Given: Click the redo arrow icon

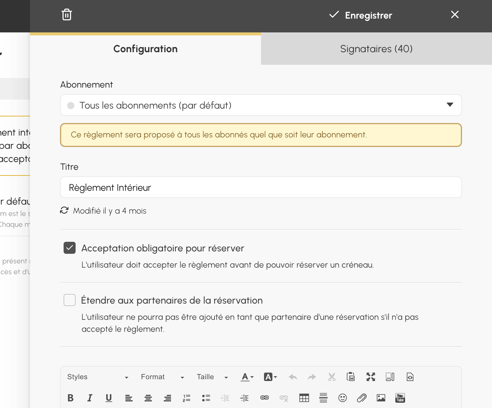Looking at the screenshot, I should (312, 377).
